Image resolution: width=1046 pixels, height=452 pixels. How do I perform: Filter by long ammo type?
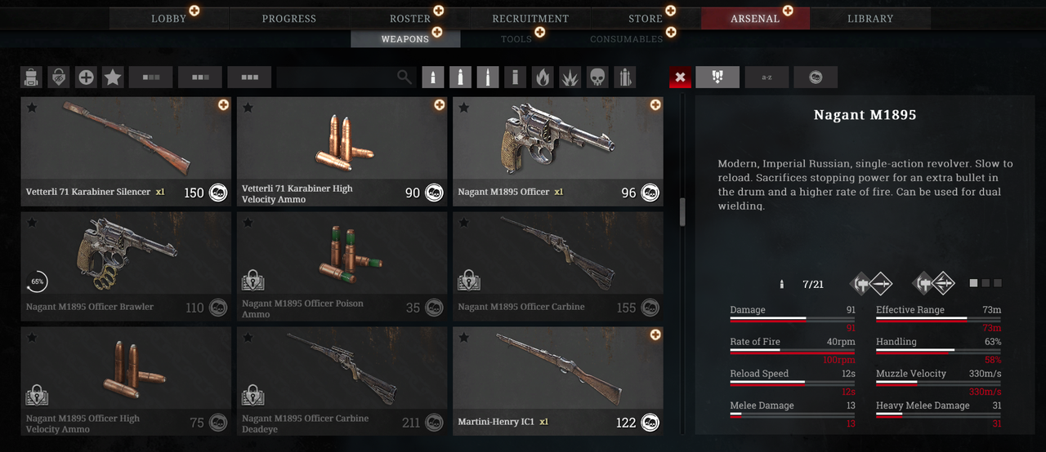[x=488, y=78]
